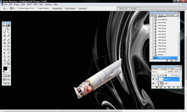Viewport: 187px width, 112px height.
Task: Open the Image menu
Action: 16,4
